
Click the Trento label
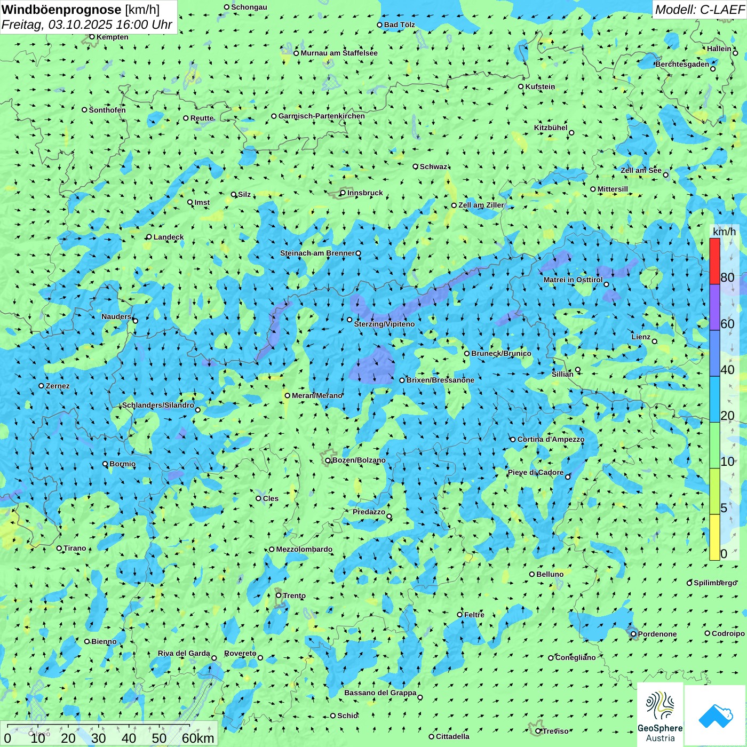point(295,595)
